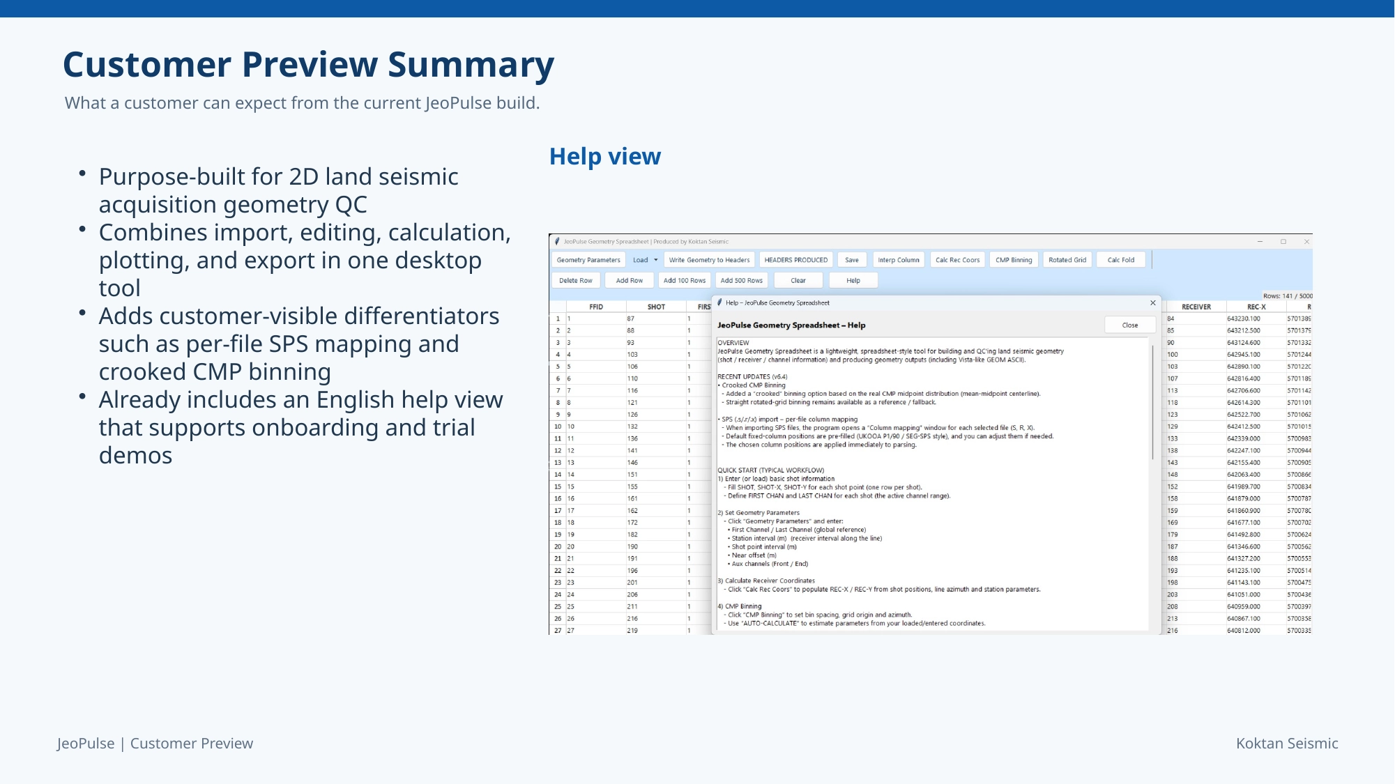Screen dimensions: 1395x784
Task: Click the "2) Set Geometry Parameters" help line
Action: tap(759, 513)
